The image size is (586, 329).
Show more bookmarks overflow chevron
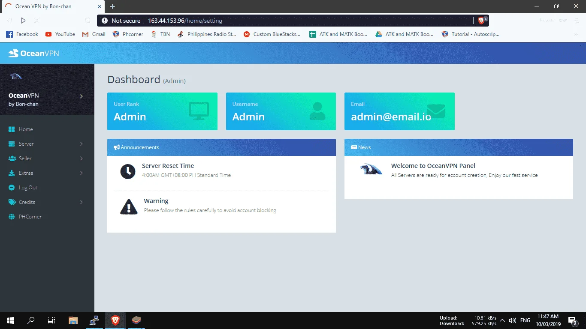click(576, 34)
